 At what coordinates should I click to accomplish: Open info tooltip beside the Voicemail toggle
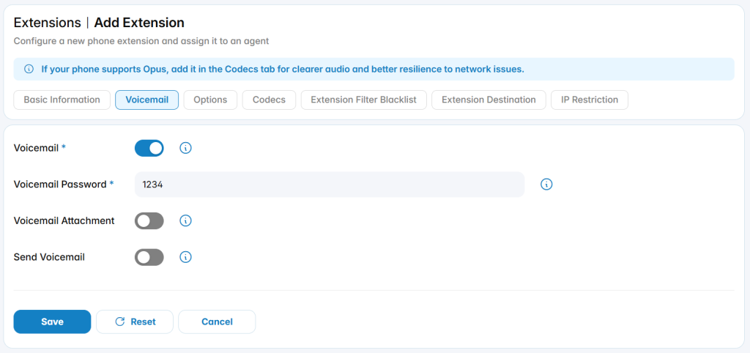[185, 148]
